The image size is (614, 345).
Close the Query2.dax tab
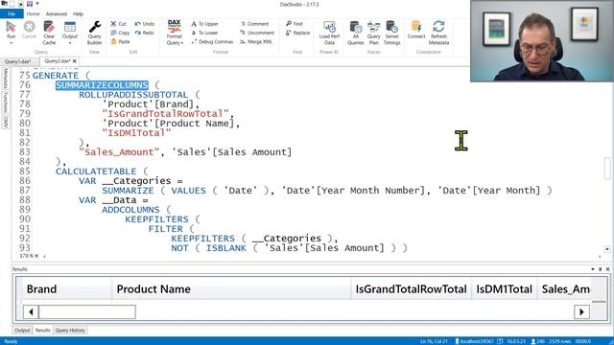(x=75, y=61)
